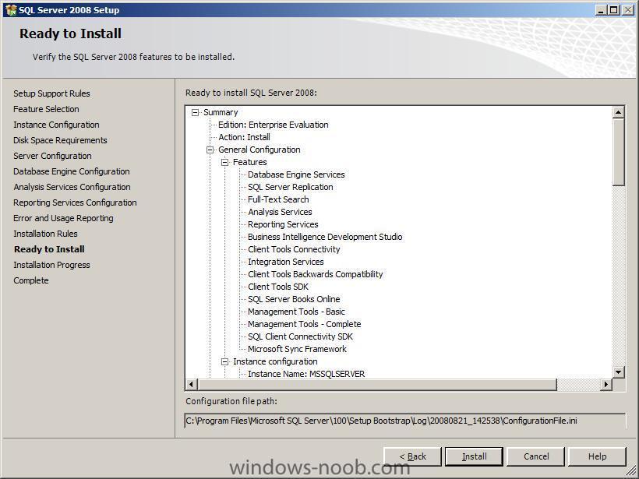This screenshot has width=639, height=479.
Task: Select the Server Configuration step
Action: point(52,156)
